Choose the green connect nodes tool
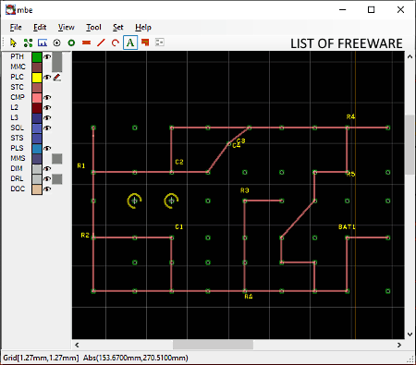This screenshot has height=365, width=416. pyautogui.click(x=28, y=43)
